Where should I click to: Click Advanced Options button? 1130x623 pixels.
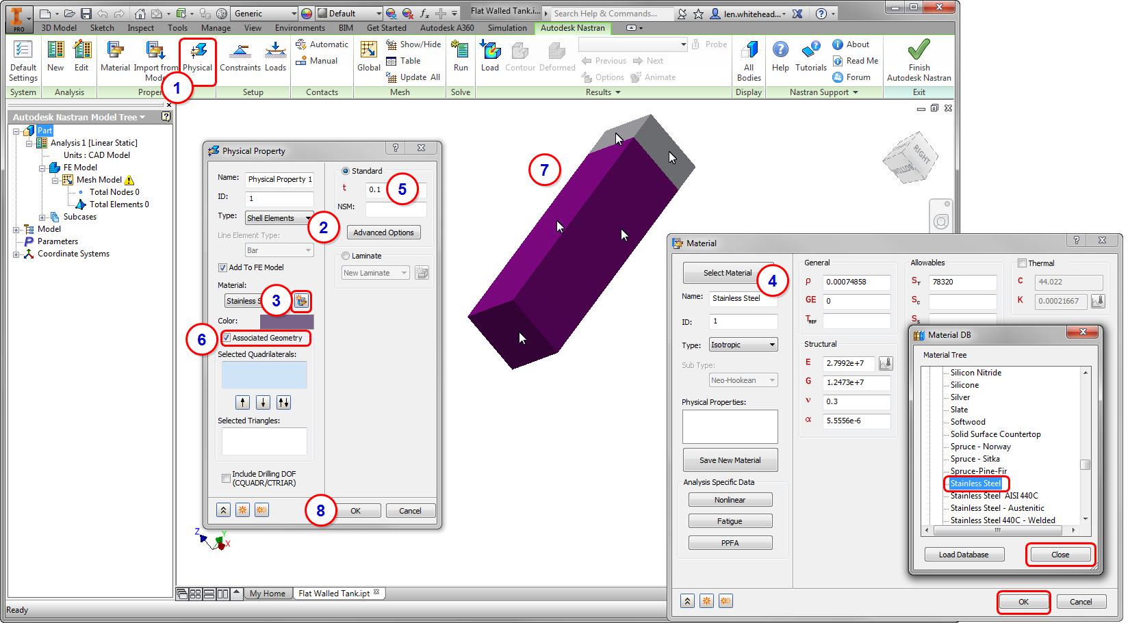pyautogui.click(x=383, y=233)
